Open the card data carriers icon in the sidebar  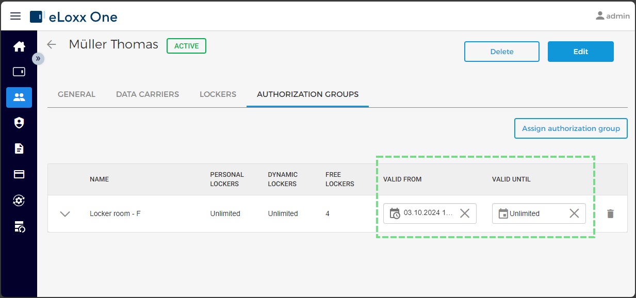point(19,174)
